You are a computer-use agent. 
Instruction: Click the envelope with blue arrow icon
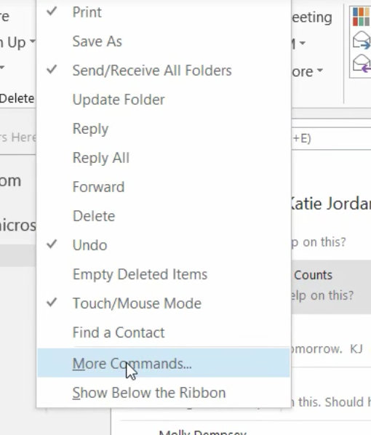(x=362, y=41)
